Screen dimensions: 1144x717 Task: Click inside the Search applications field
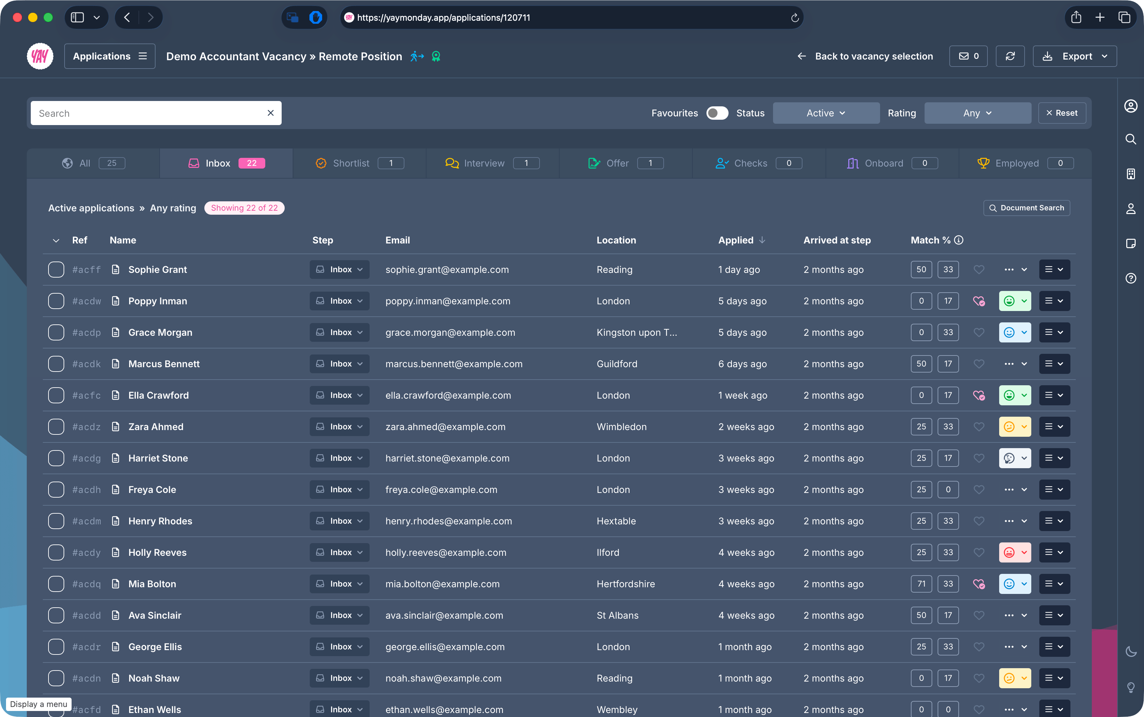click(142, 113)
